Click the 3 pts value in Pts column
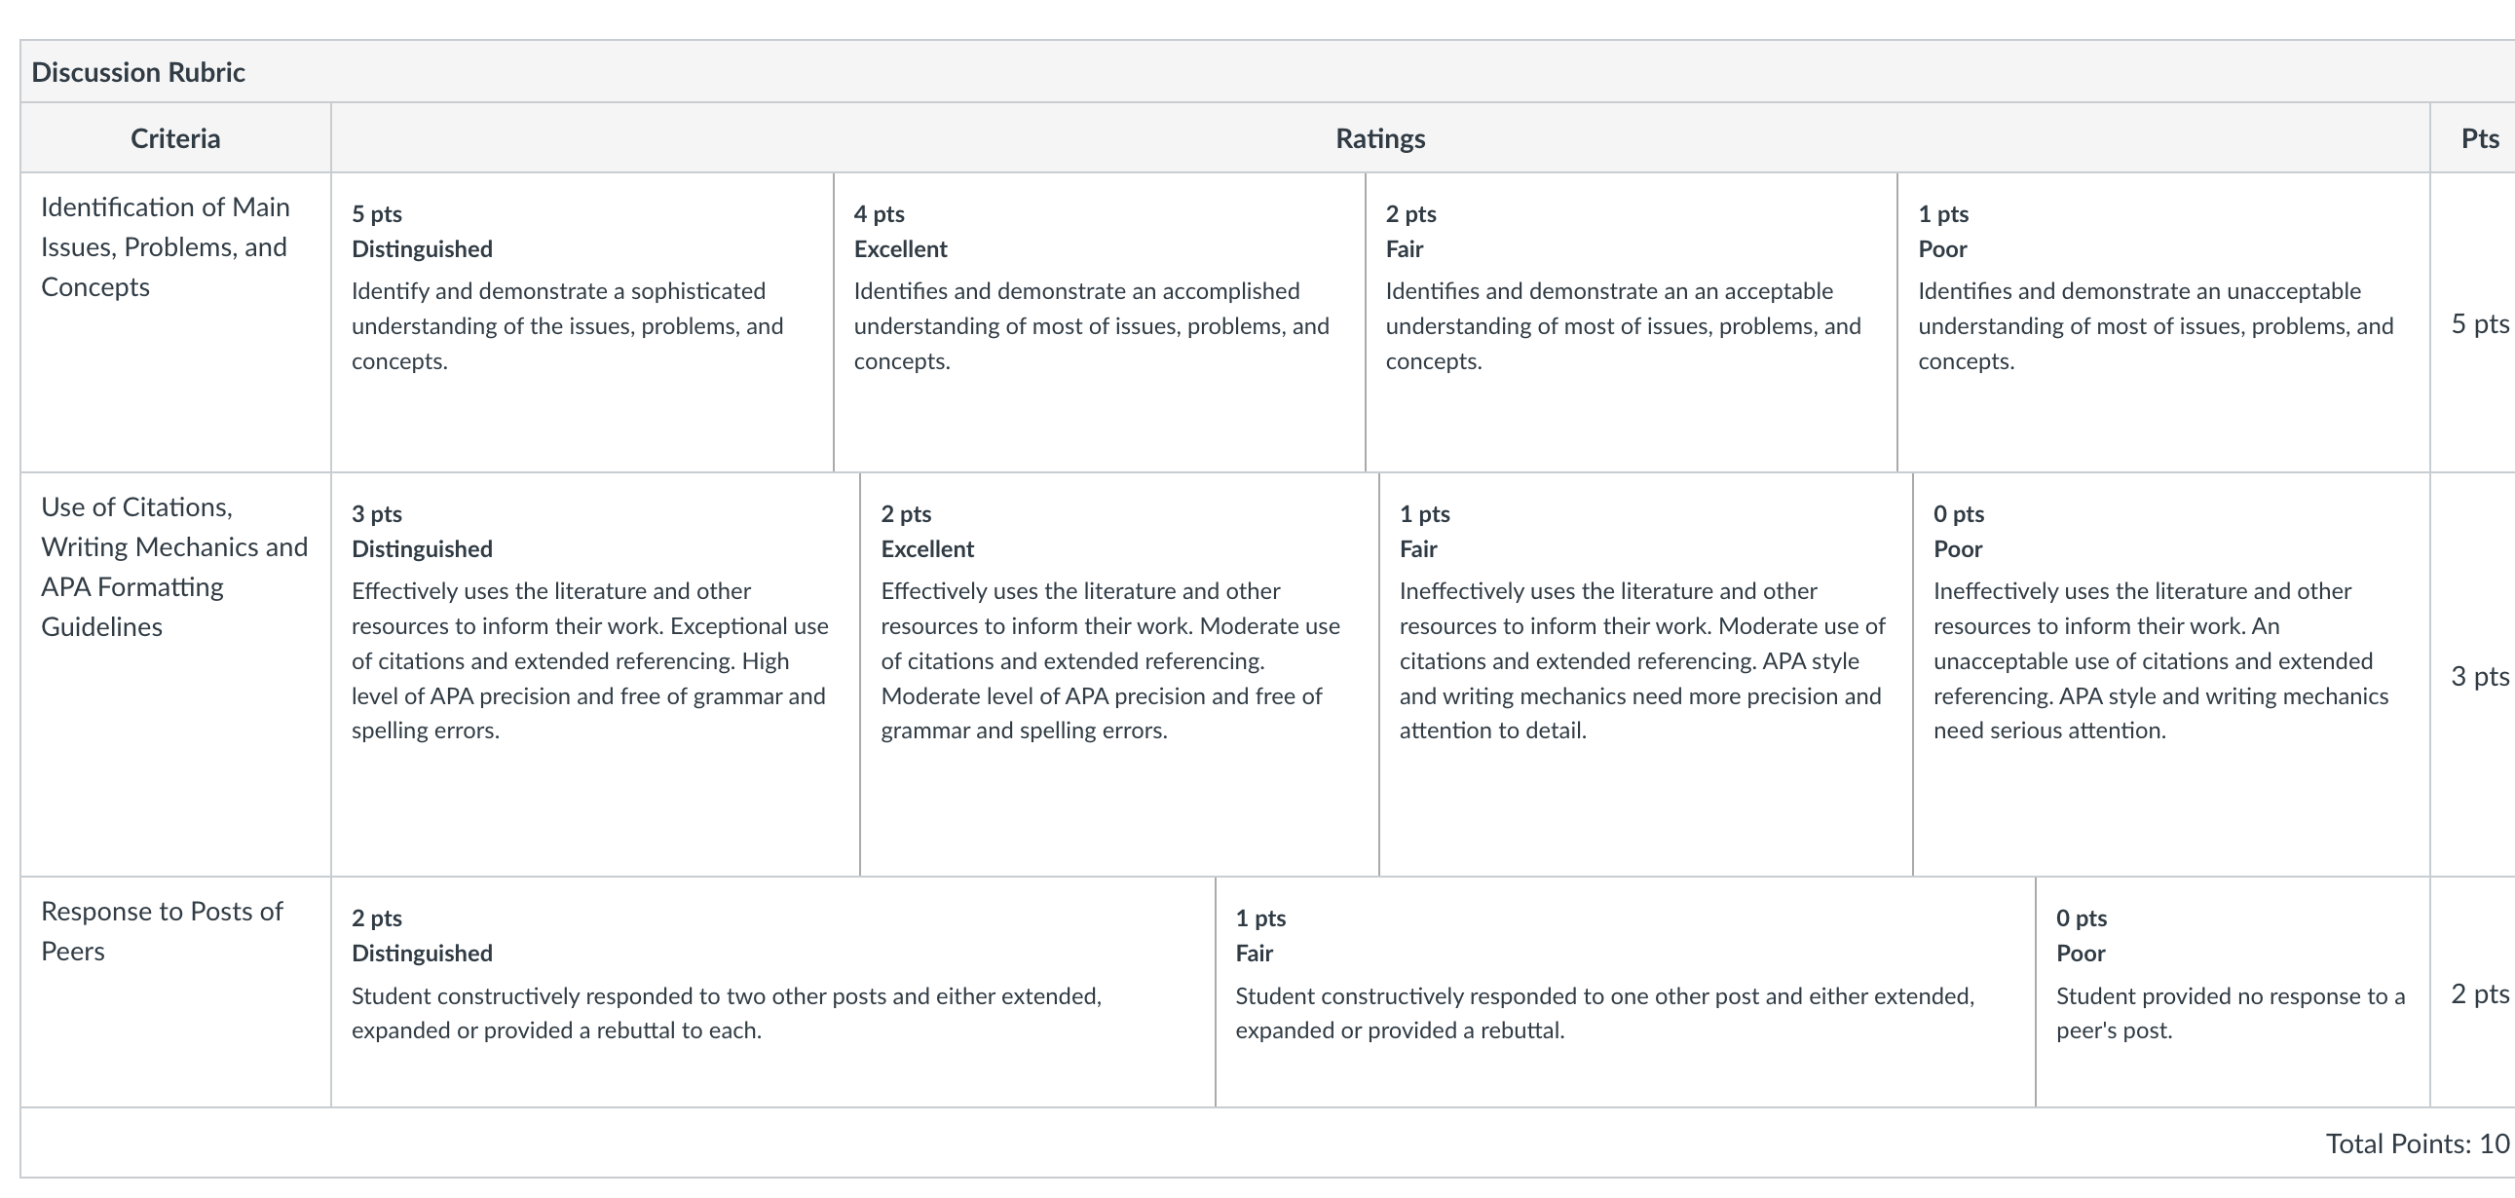Image resolution: width=2515 pixels, height=1198 pixels. (x=2480, y=676)
